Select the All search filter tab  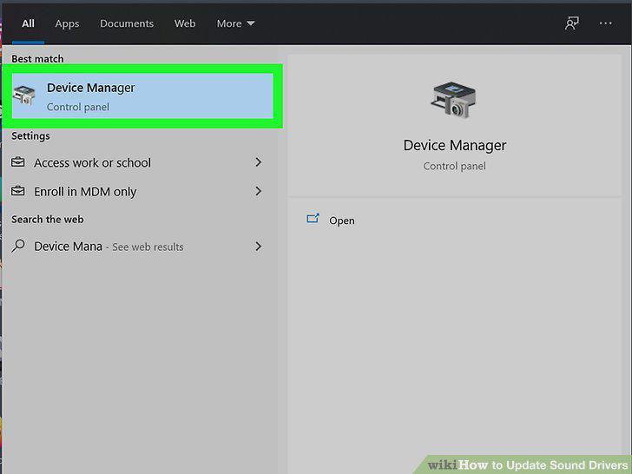point(28,23)
